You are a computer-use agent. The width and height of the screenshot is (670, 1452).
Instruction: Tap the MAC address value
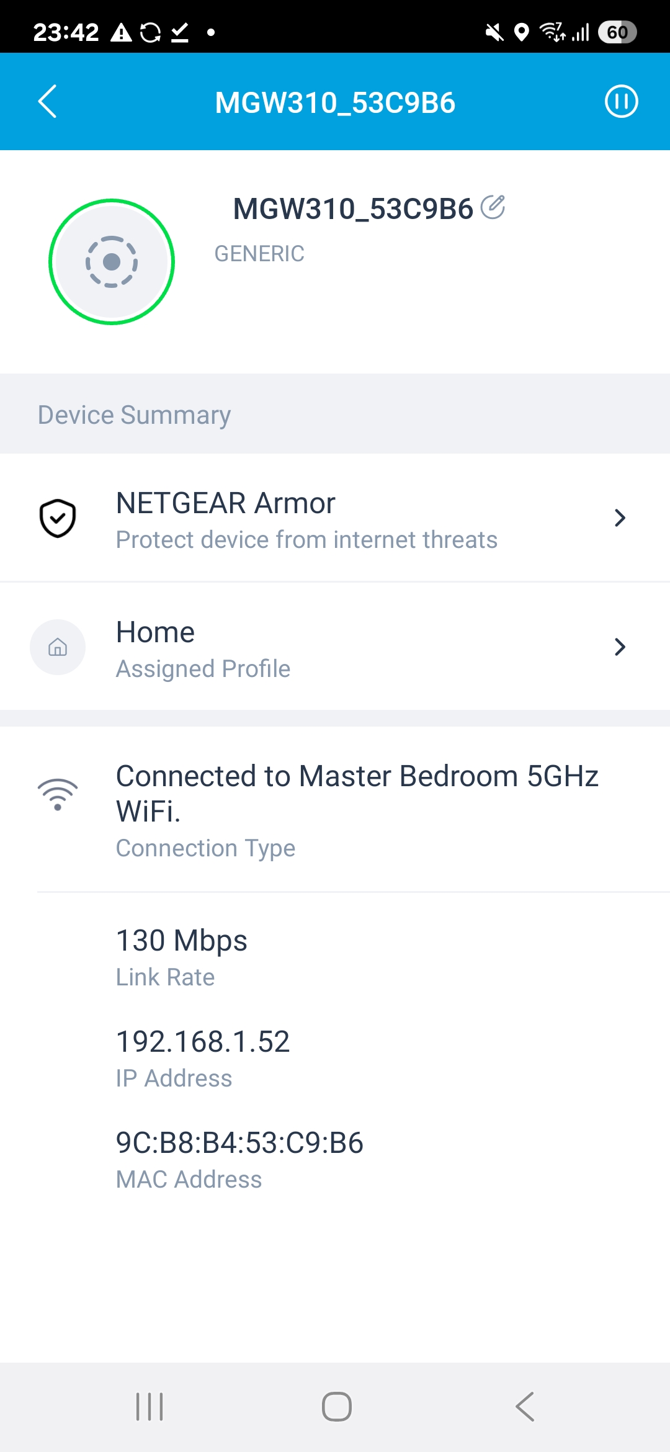(x=239, y=1143)
